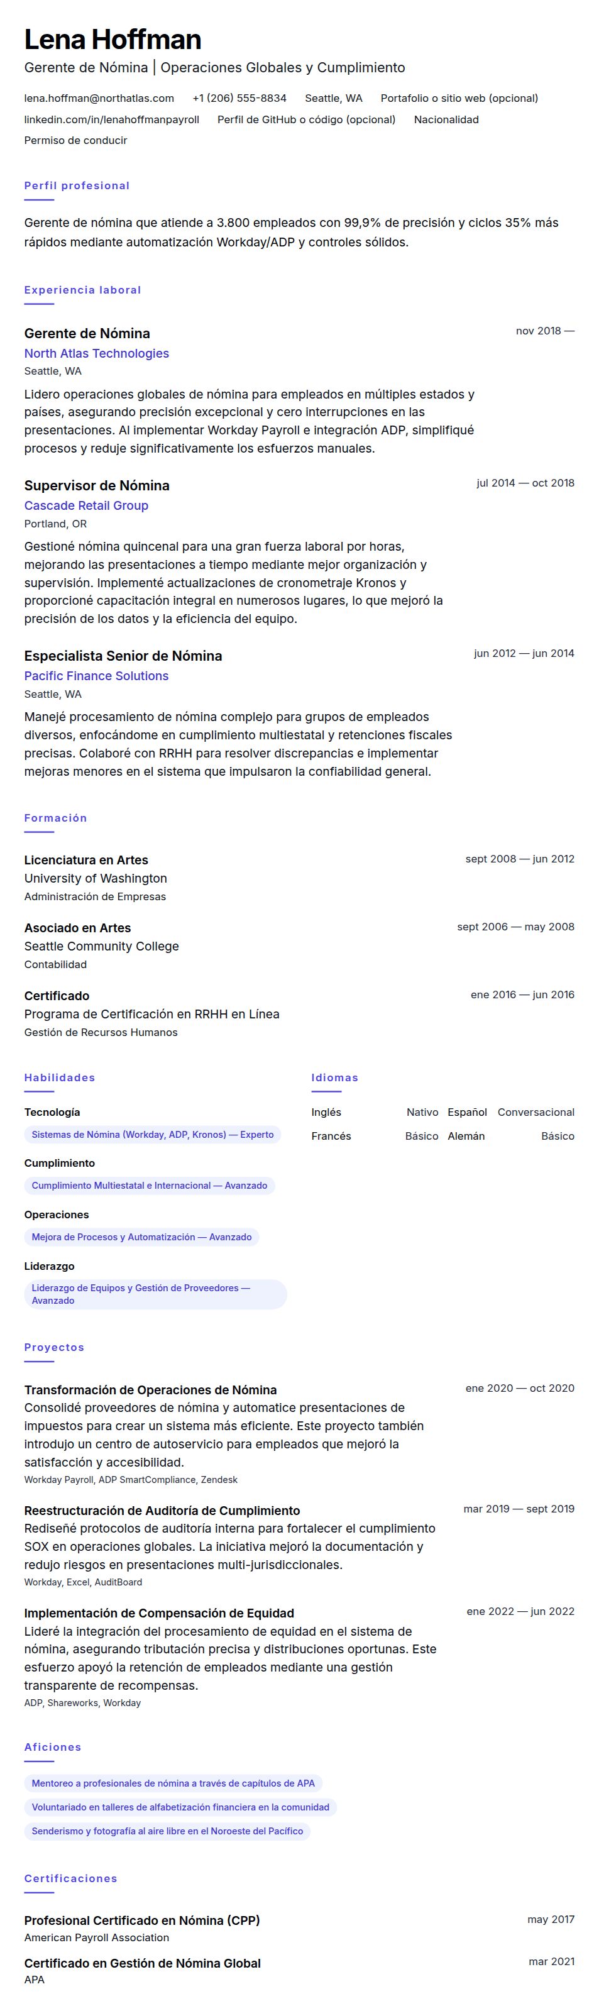599x2011 pixels.
Task: Click the name heading Lena Hoffman
Action: (x=113, y=39)
